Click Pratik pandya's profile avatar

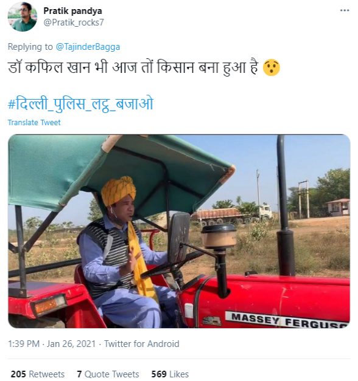click(22, 17)
